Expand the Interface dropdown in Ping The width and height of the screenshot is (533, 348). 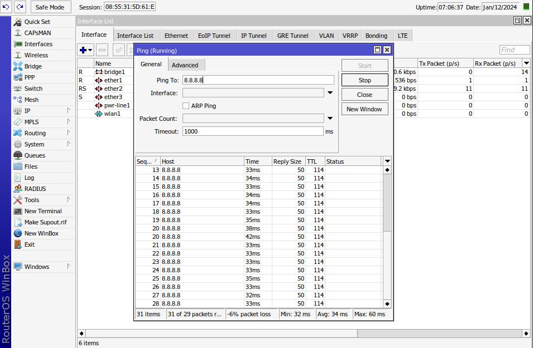[x=330, y=93]
